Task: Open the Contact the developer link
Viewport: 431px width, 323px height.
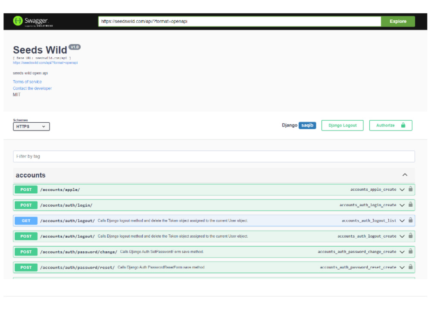Action: 32,88
